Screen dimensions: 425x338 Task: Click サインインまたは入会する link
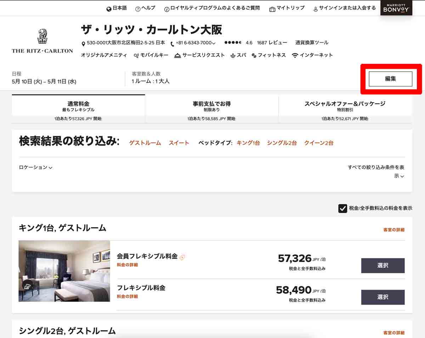[347, 8]
